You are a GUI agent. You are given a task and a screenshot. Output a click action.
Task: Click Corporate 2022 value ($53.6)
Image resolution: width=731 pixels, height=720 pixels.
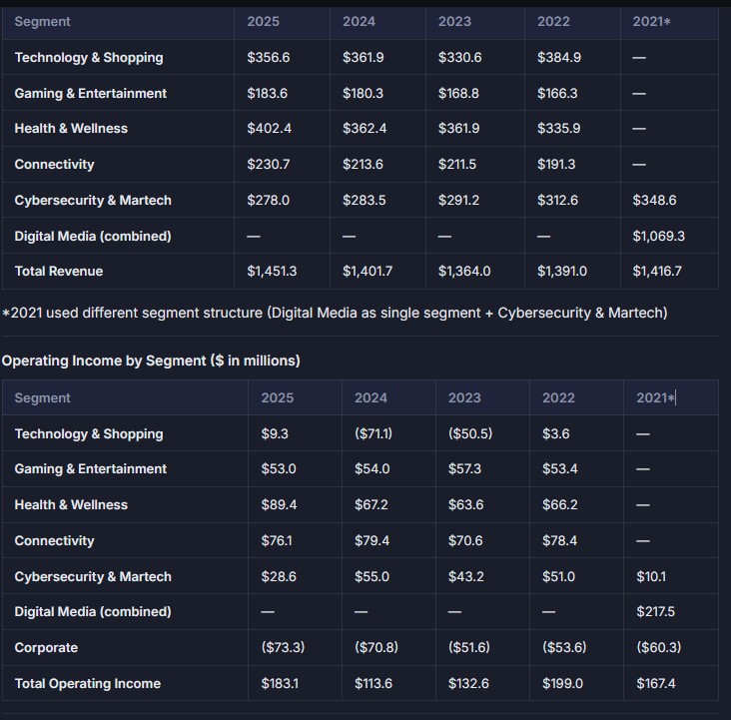click(564, 647)
